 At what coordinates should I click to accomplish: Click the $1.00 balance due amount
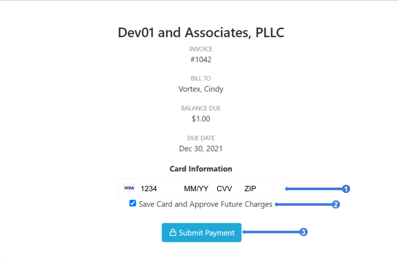click(201, 119)
